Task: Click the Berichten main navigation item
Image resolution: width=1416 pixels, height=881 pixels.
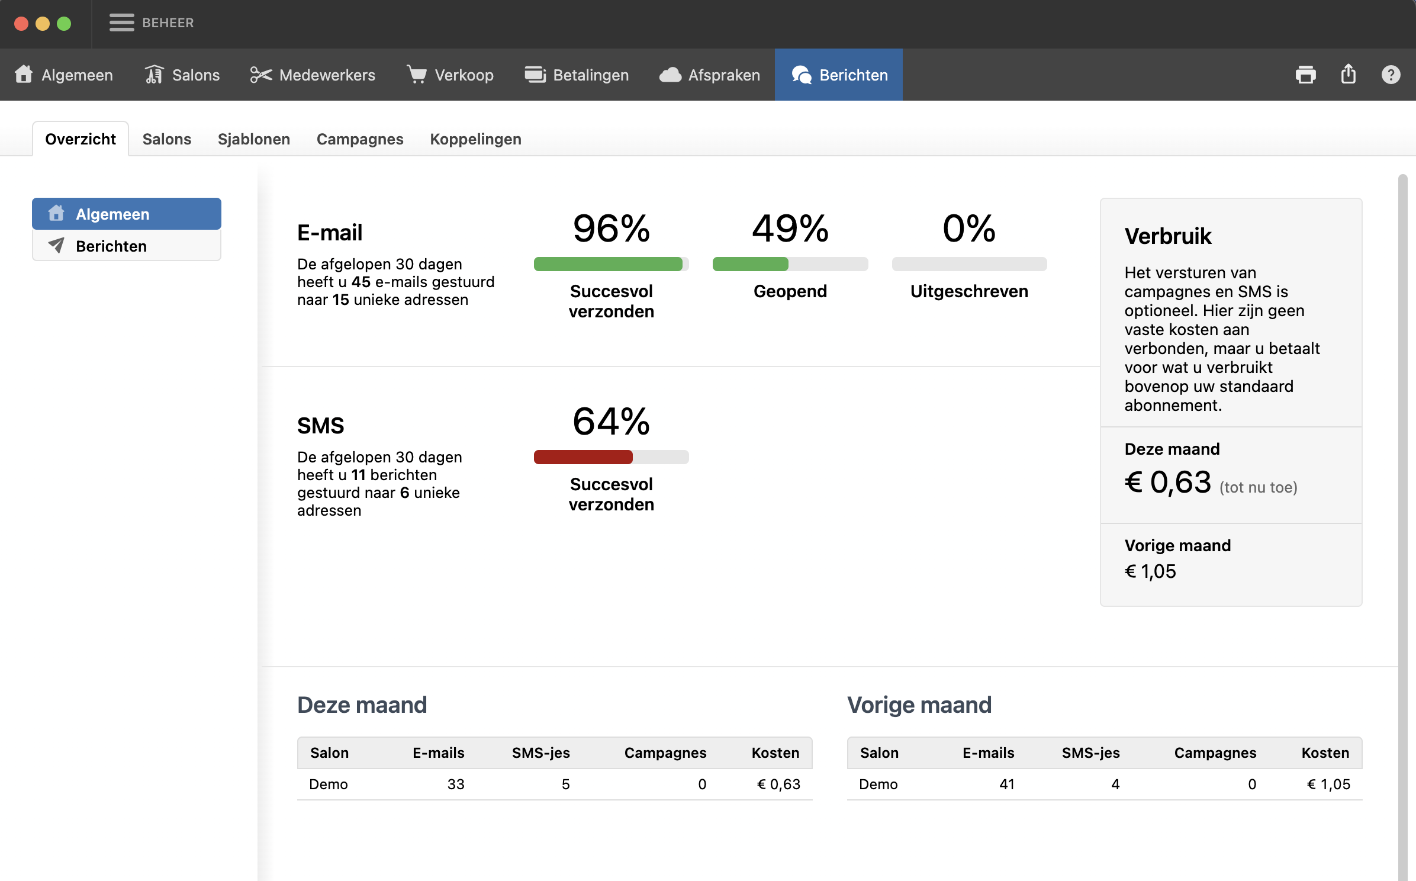Action: pos(839,75)
